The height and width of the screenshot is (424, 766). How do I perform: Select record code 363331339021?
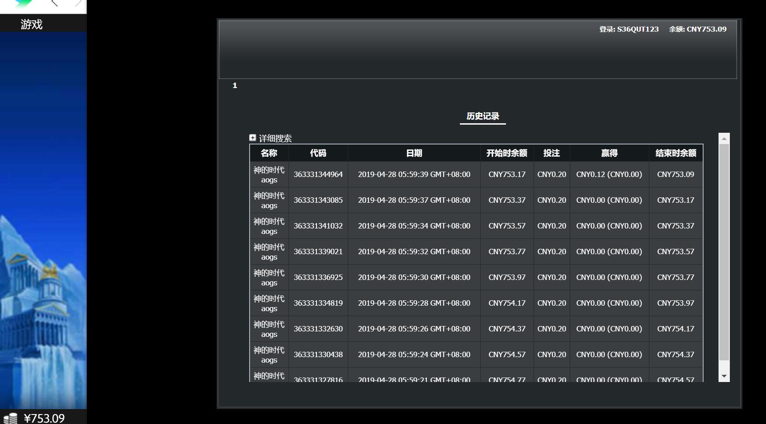pos(318,252)
